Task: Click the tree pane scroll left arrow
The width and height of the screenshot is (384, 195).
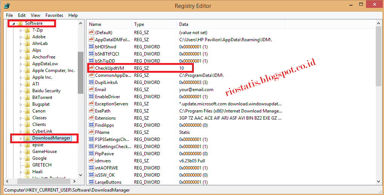Action: 7,181
